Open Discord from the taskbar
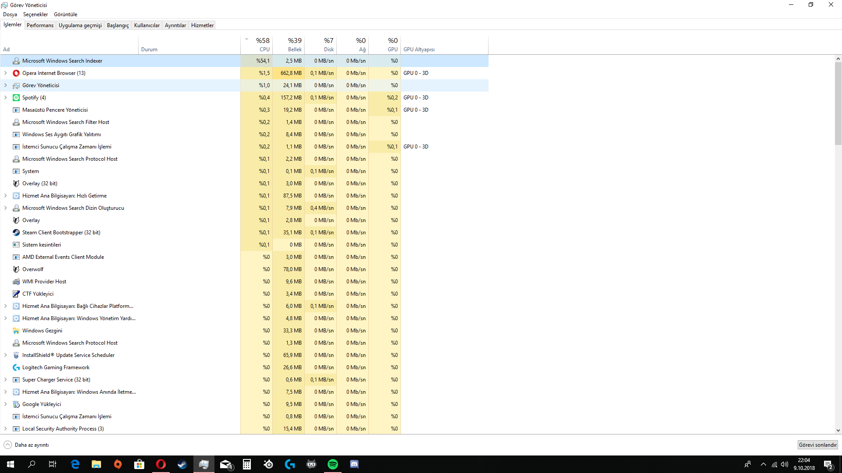Image resolution: width=842 pixels, height=473 pixels. 354,464
